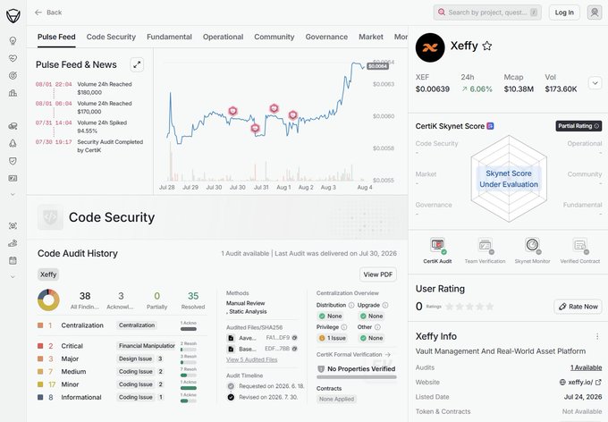608x422 pixels.
Task: Expand the price stats chevron dropdown
Action: pos(595,83)
